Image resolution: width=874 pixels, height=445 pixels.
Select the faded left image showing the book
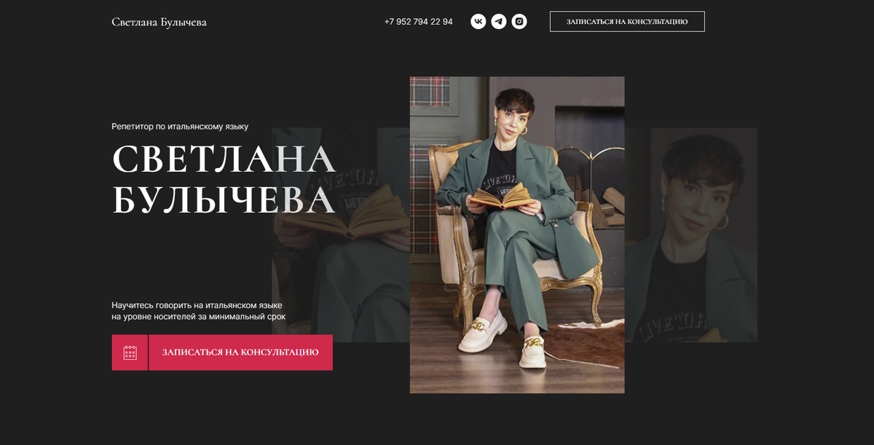pos(341,235)
